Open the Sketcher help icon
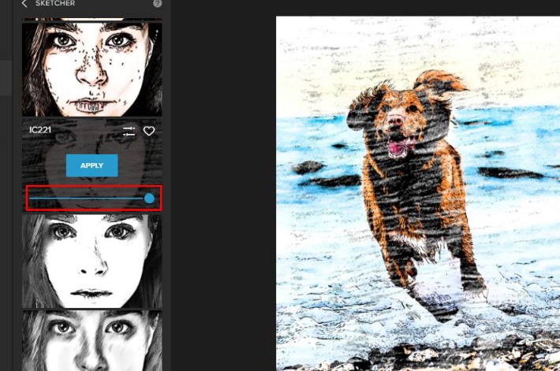 [x=157, y=4]
